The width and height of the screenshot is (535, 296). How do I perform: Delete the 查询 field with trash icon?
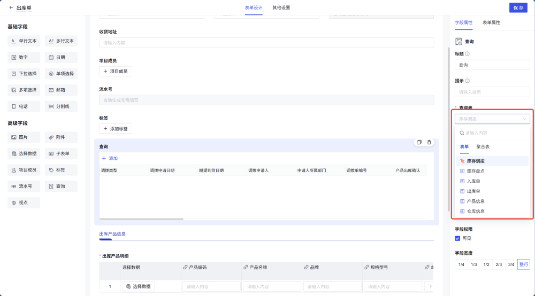pyautogui.click(x=429, y=142)
